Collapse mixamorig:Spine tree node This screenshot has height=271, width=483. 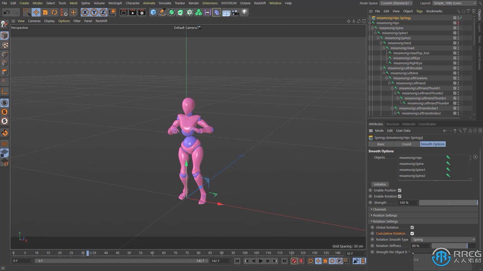click(x=373, y=28)
